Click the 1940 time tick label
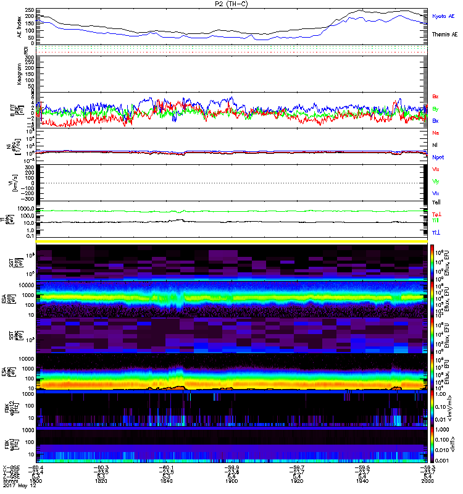The height and width of the screenshot is (494, 463). (x=362, y=481)
